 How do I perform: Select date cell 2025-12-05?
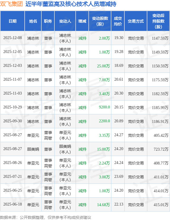[12, 52]
